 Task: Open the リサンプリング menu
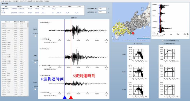pyautogui.click(x=23, y=1)
